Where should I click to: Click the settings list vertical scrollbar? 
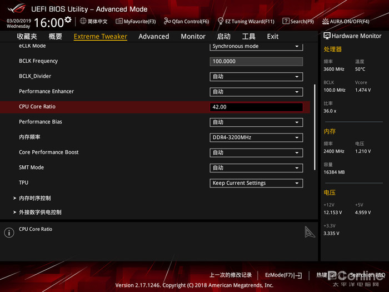pos(315,127)
